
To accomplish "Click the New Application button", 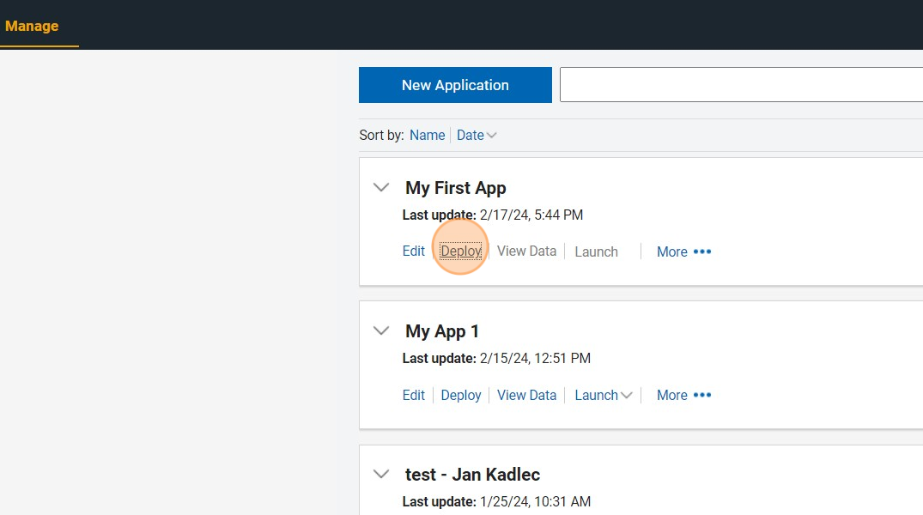I will (x=455, y=85).
